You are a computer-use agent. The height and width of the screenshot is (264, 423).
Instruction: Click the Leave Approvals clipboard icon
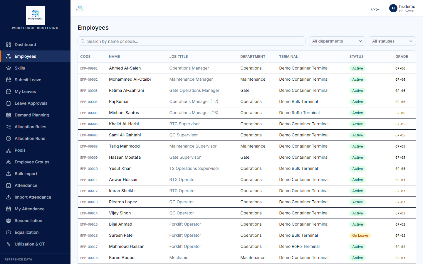[x=9, y=103]
